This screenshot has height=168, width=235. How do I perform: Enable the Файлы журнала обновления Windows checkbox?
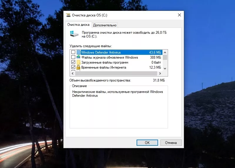(x=73, y=57)
